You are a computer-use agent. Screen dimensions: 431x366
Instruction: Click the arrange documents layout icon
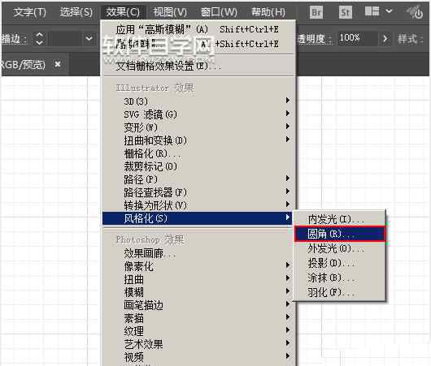click(x=372, y=11)
